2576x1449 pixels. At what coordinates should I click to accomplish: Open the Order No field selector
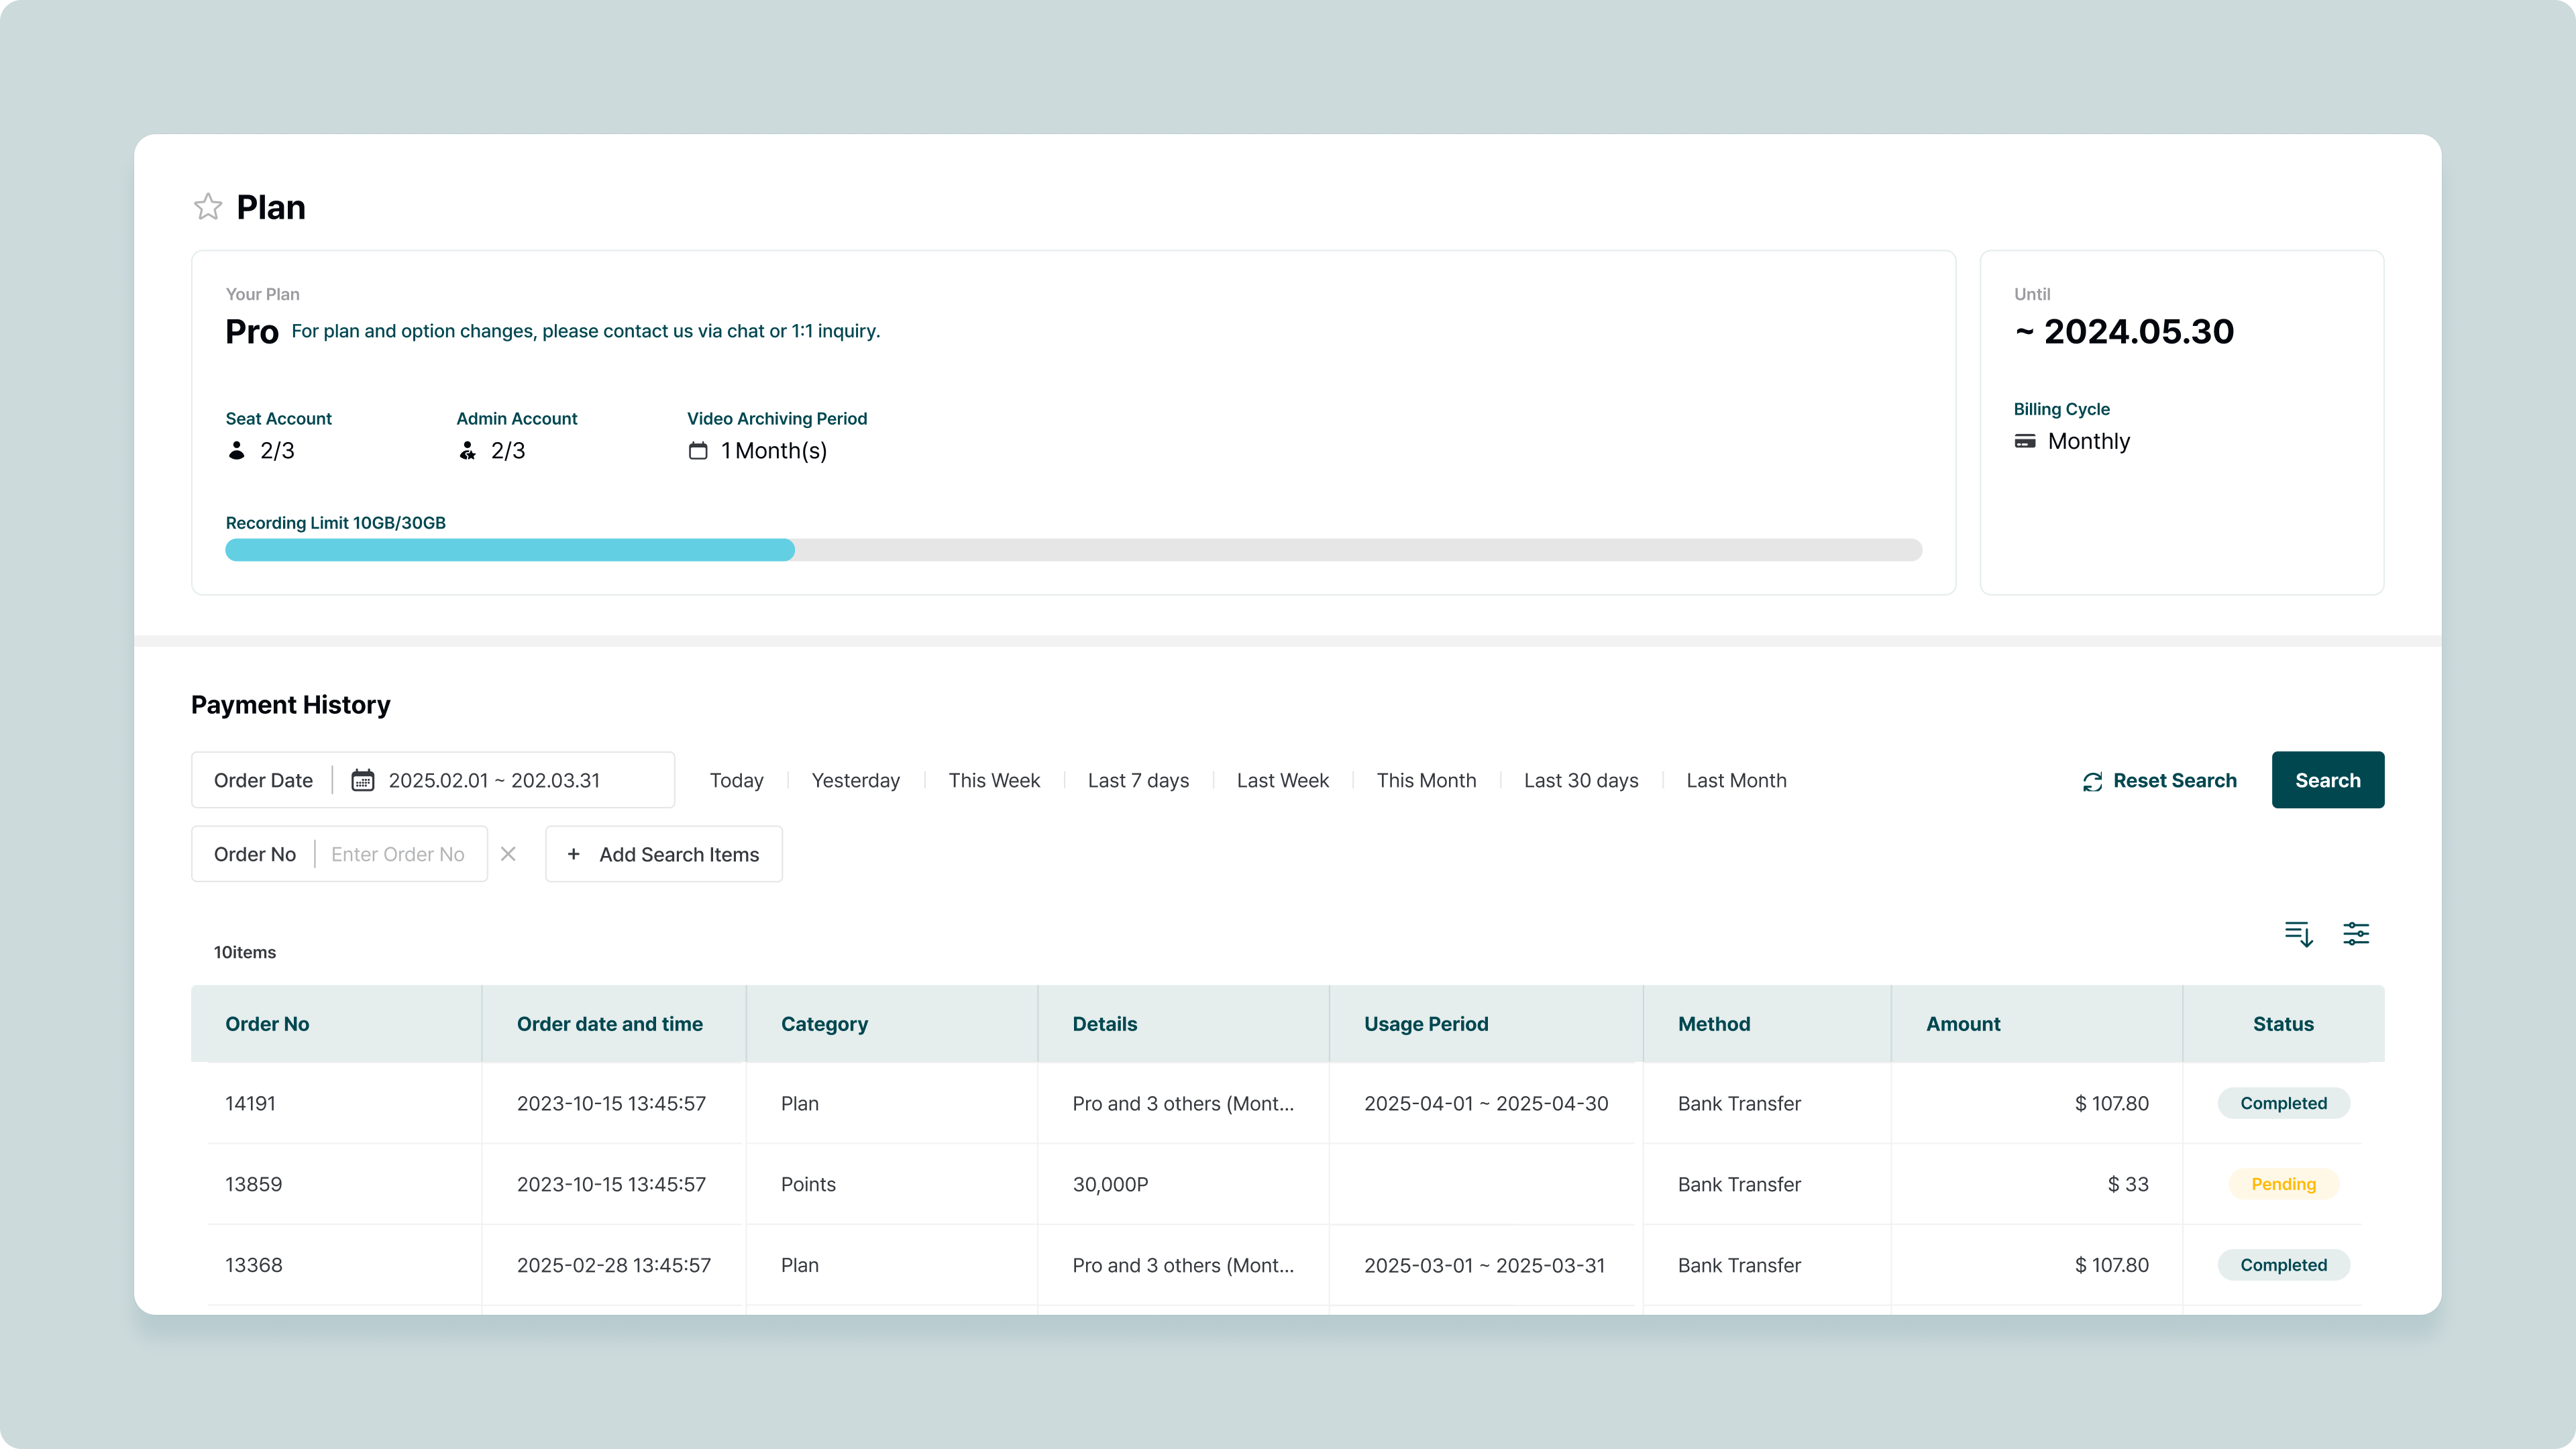coord(255,854)
